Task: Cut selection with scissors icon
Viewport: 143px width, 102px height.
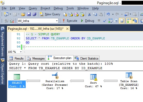Action: tap(89, 14)
